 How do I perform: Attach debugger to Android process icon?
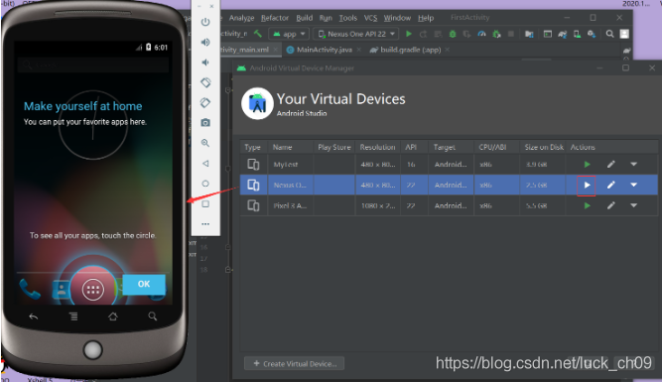496,34
